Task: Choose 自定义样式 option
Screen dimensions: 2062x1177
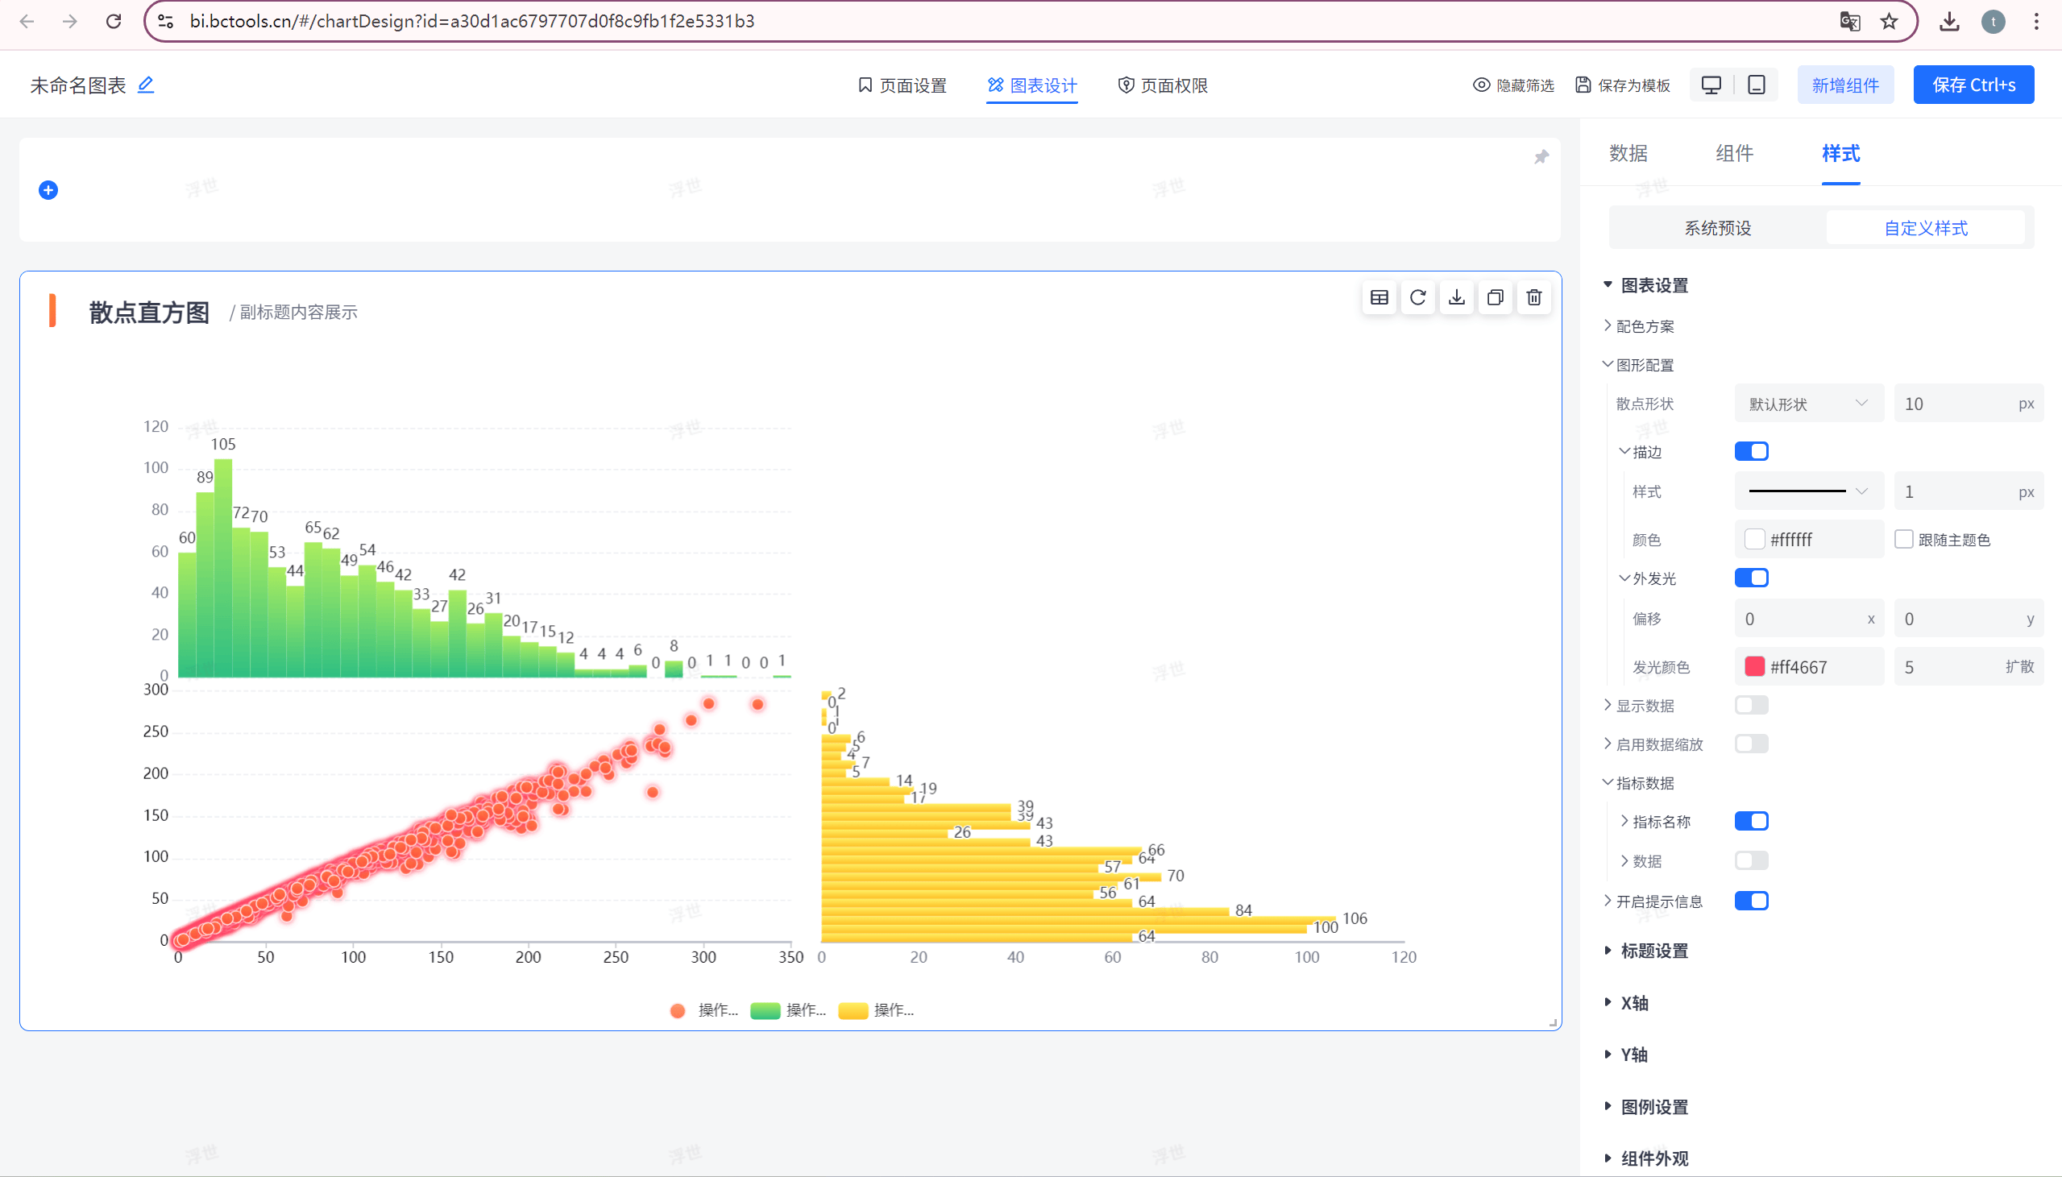Action: pos(1925,228)
